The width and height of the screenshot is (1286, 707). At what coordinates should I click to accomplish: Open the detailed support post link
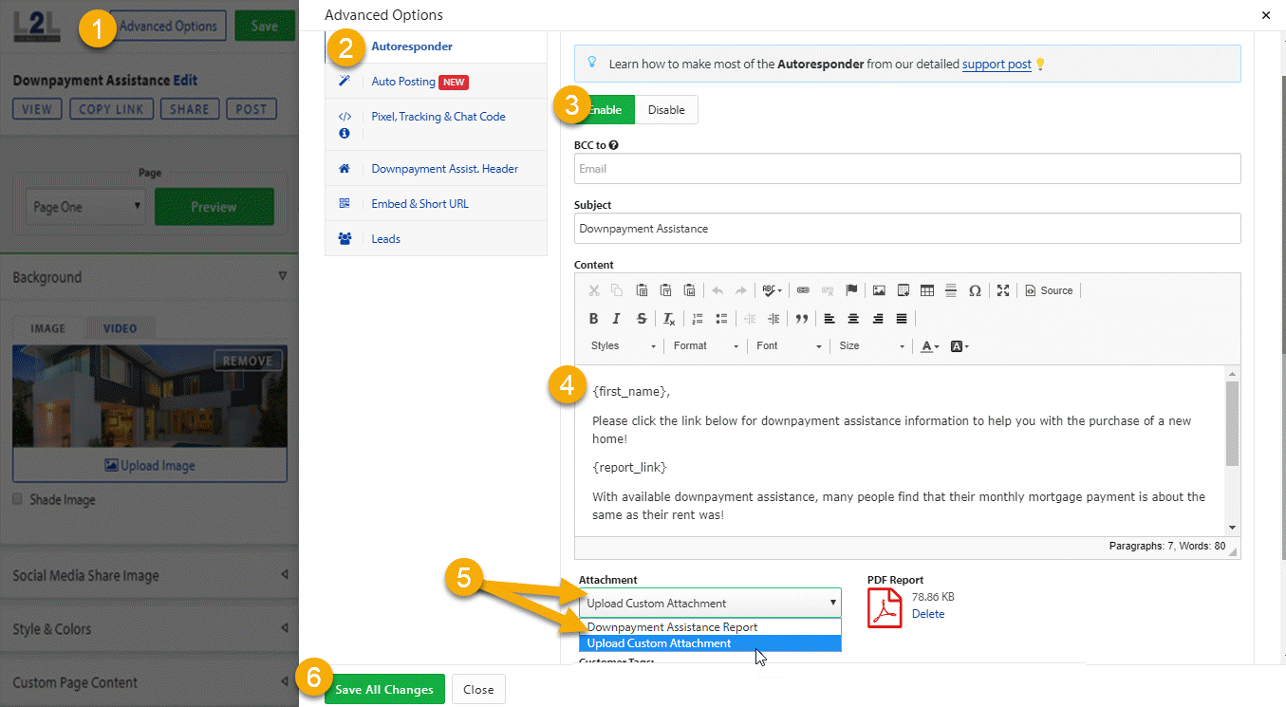coord(997,65)
